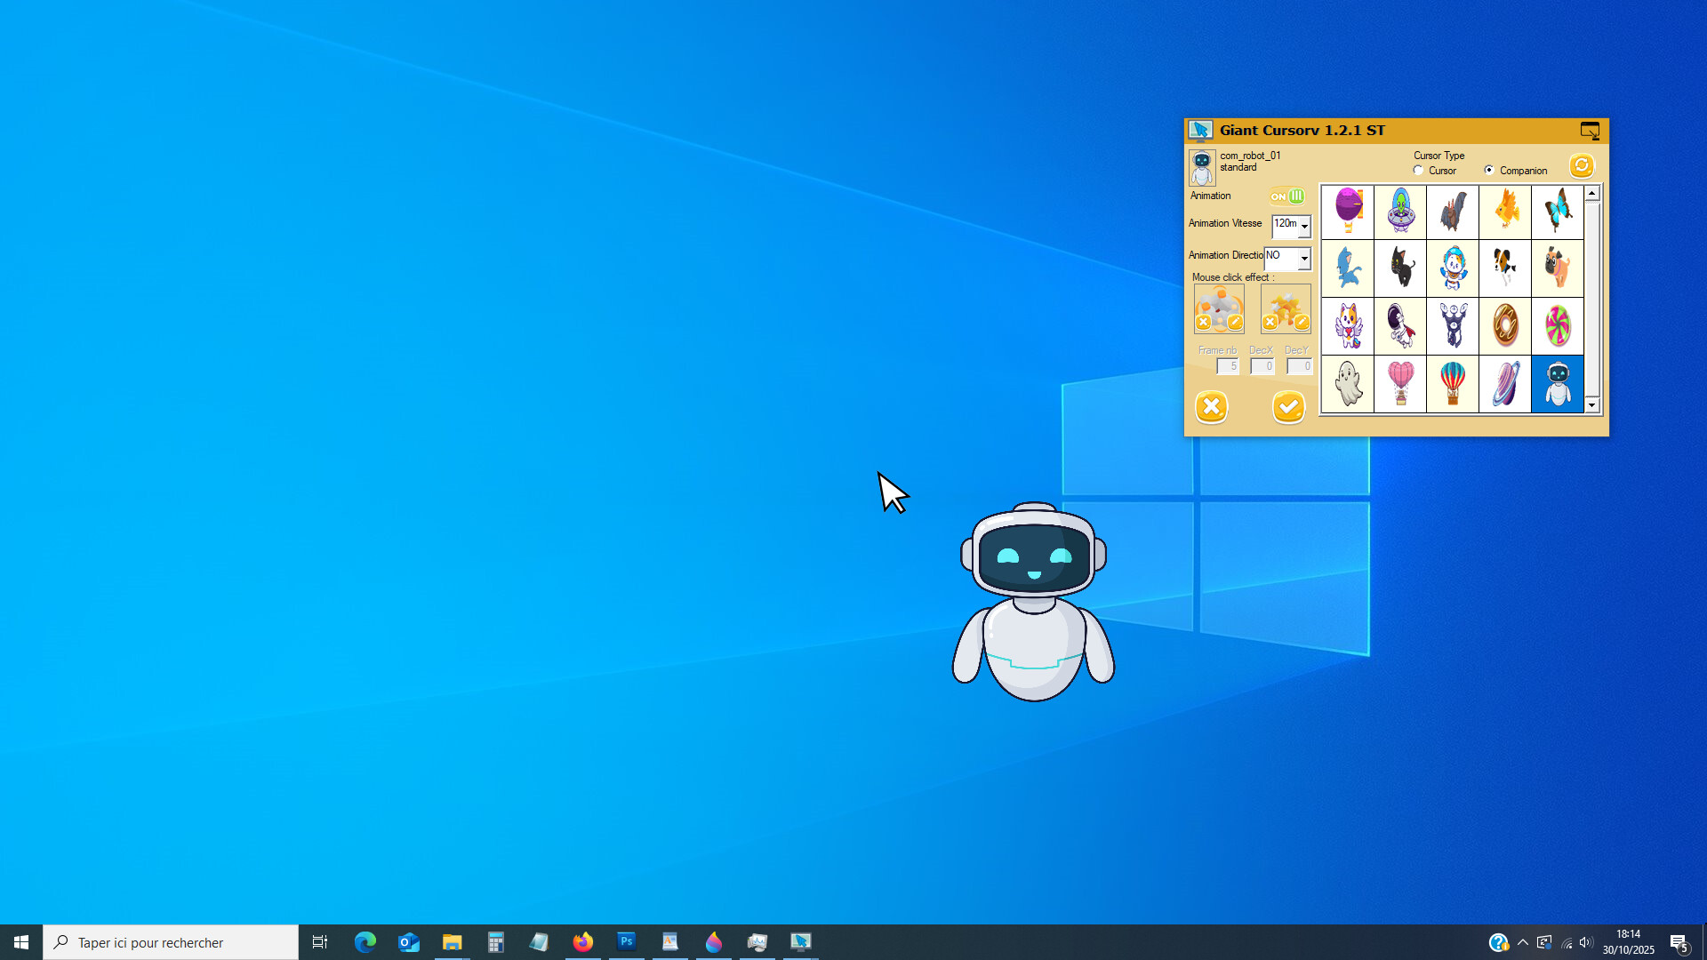Select the Cursor radio button
1707x960 pixels.
(x=1418, y=171)
